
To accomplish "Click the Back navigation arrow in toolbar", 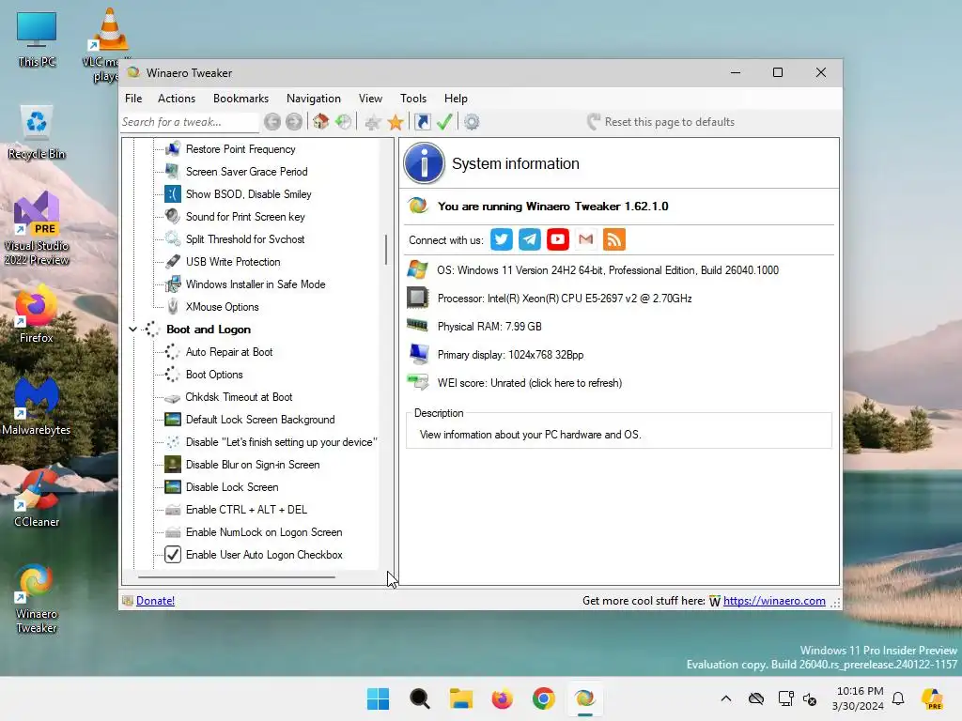I will point(272,122).
